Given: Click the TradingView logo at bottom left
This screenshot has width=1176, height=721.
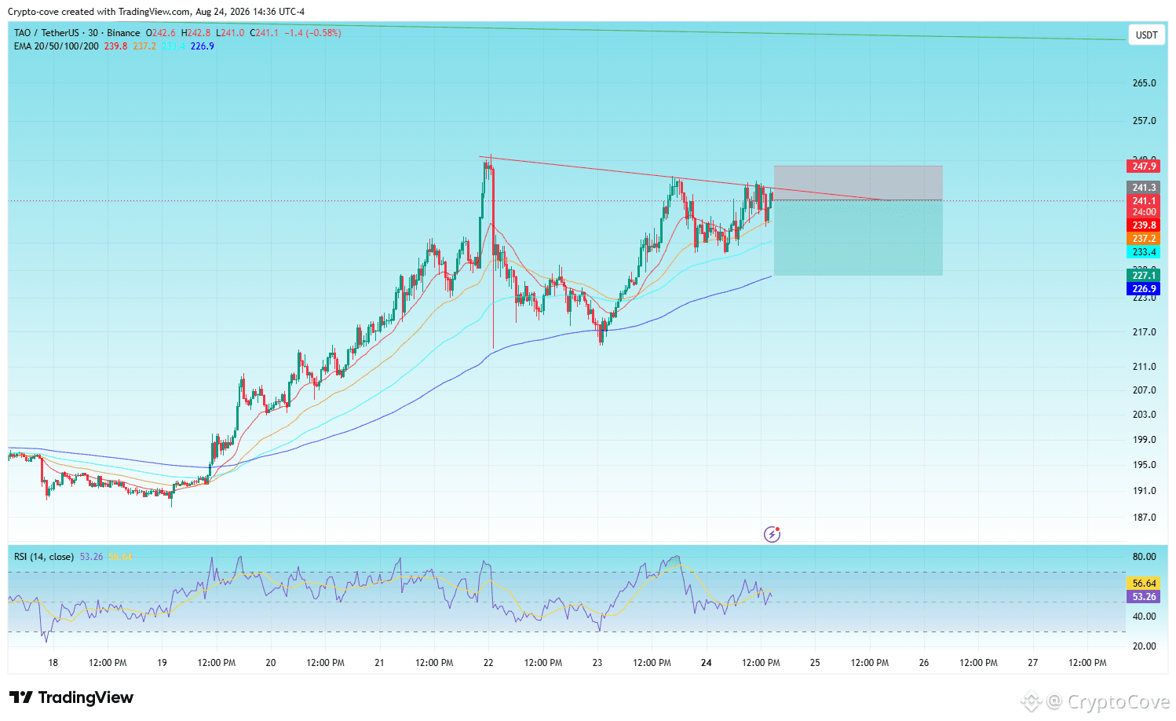Looking at the screenshot, I should point(71,697).
